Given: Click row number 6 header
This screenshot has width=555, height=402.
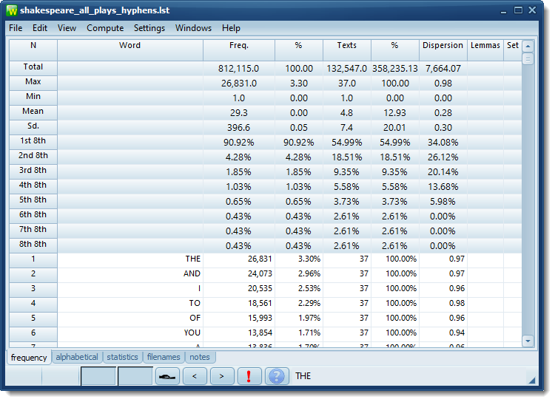Looking at the screenshot, I should click(33, 335).
